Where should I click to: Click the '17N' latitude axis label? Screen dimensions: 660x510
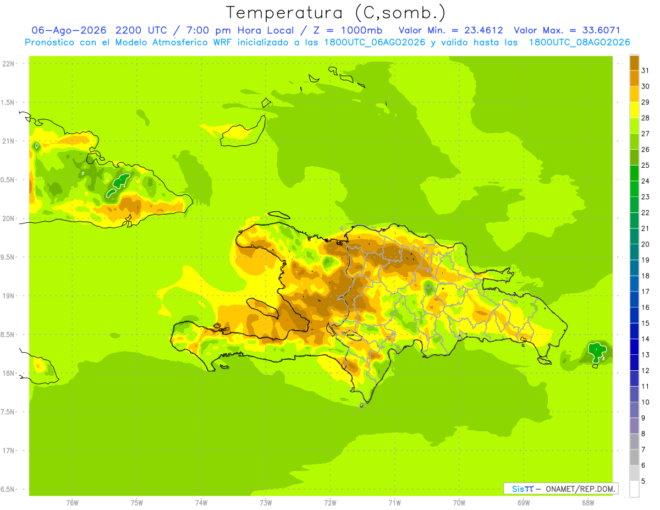pyautogui.click(x=9, y=451)
